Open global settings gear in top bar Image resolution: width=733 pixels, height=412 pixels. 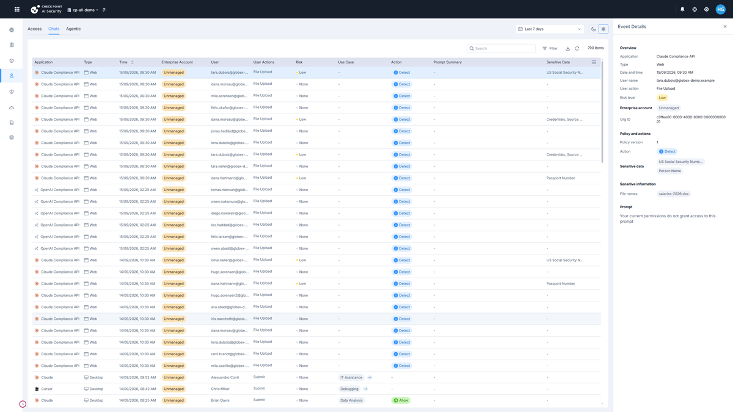tap(707, 9)
